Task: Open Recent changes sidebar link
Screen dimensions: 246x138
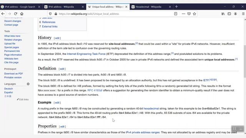Action: (x=13, y=21)
